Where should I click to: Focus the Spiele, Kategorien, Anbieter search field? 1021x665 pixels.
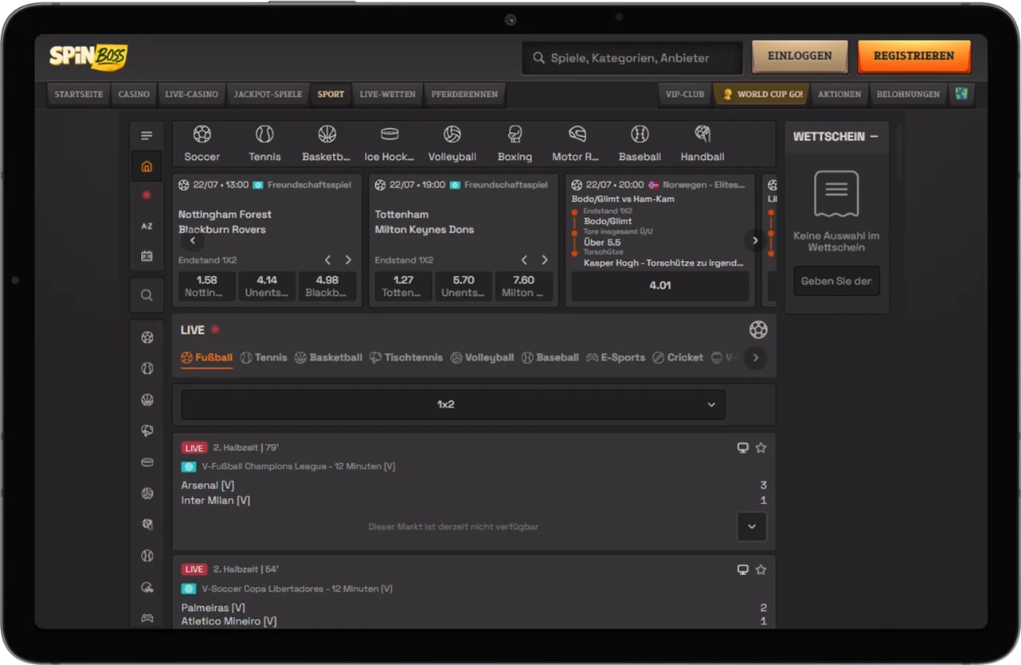(632, 58)
